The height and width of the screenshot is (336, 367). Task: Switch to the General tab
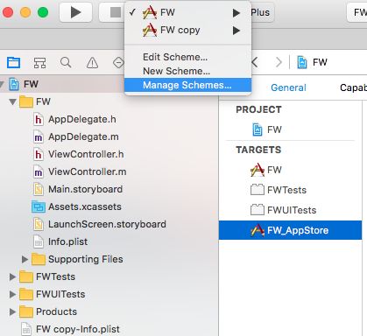[288, 87]
